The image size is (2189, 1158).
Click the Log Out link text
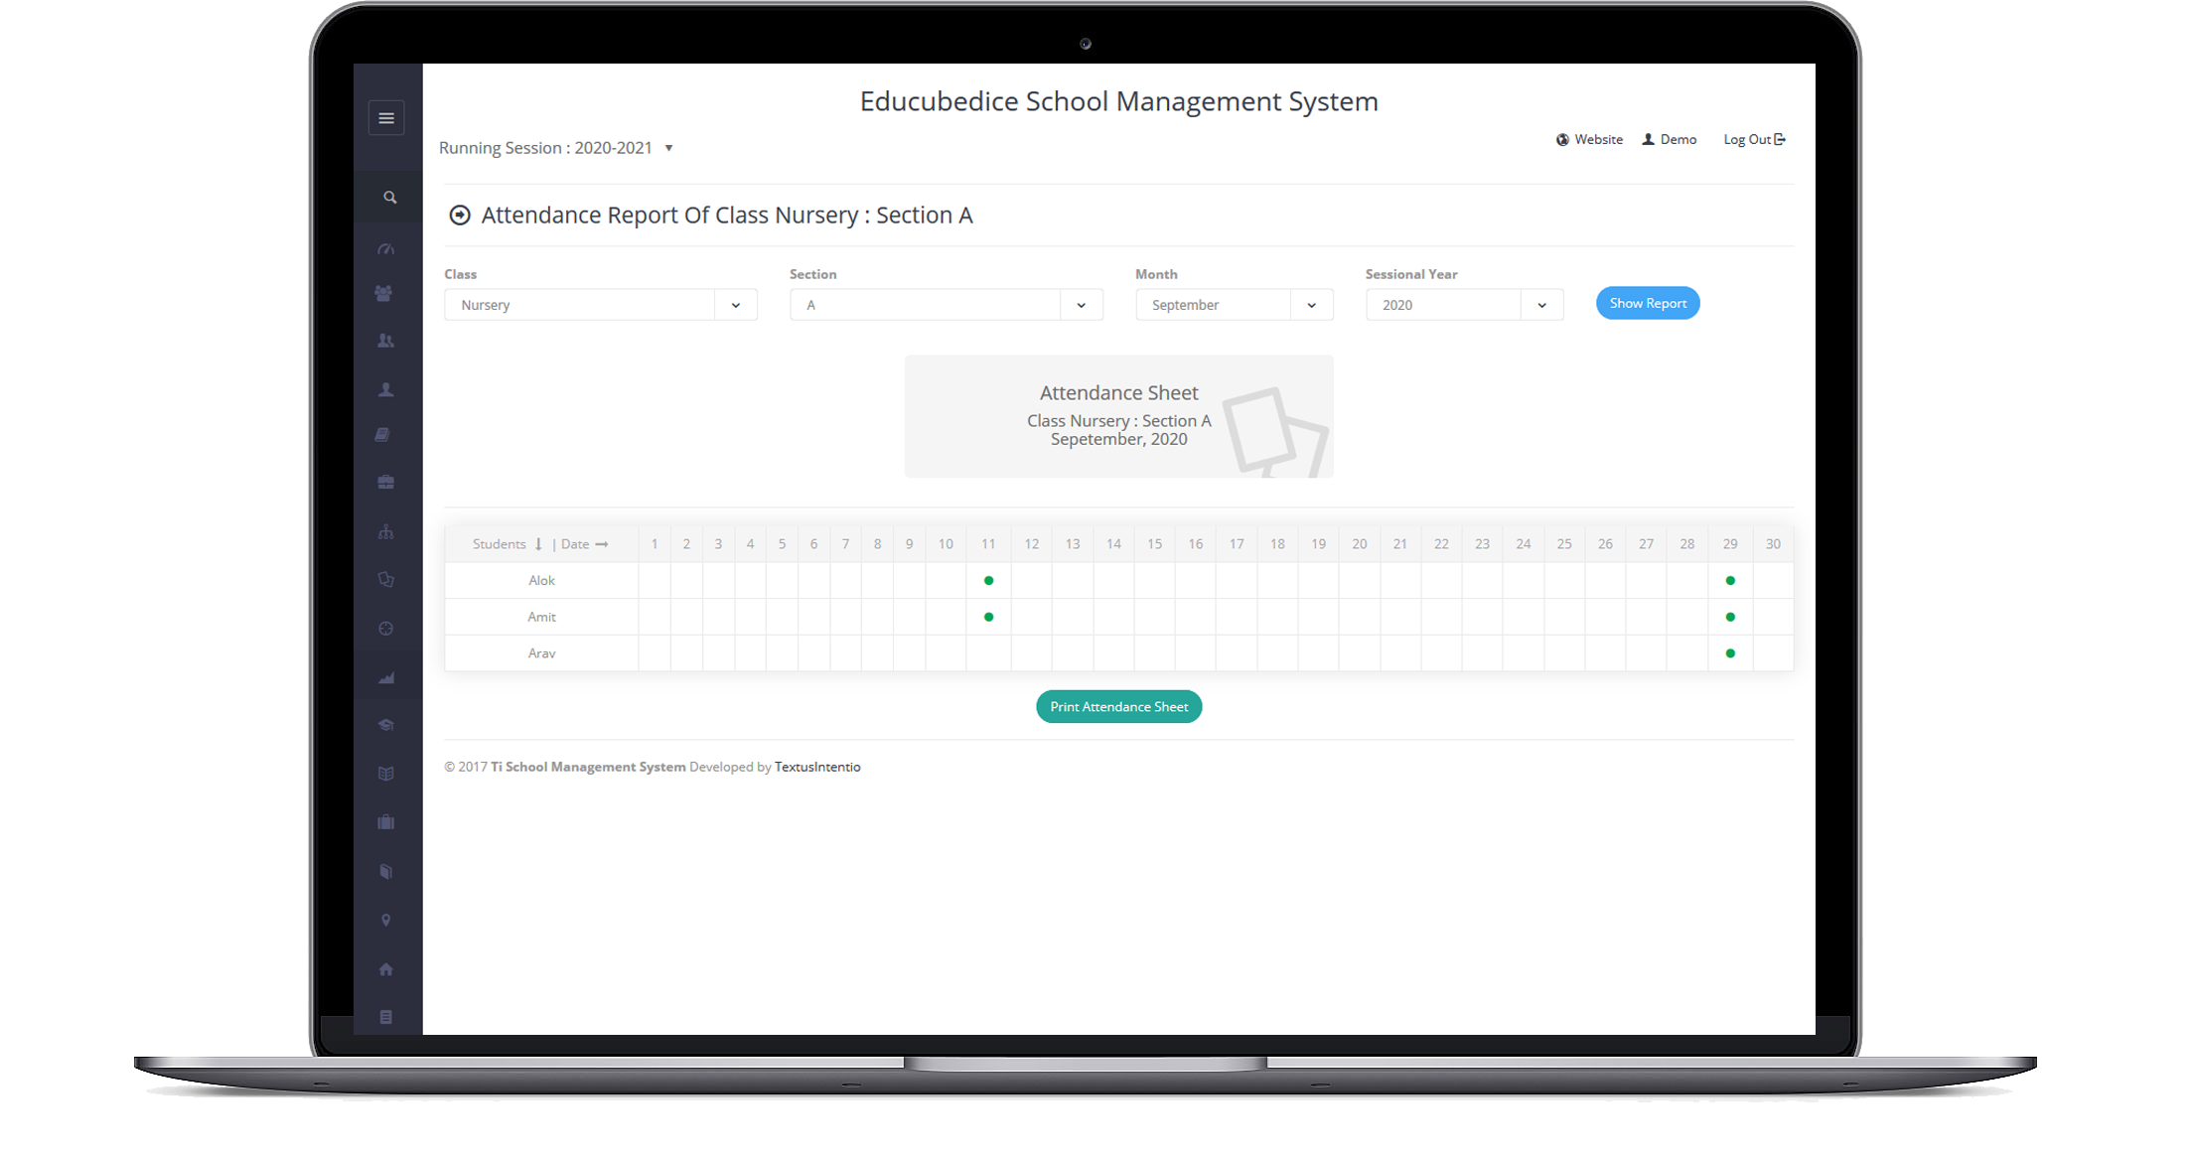(x=1747, y=140)
